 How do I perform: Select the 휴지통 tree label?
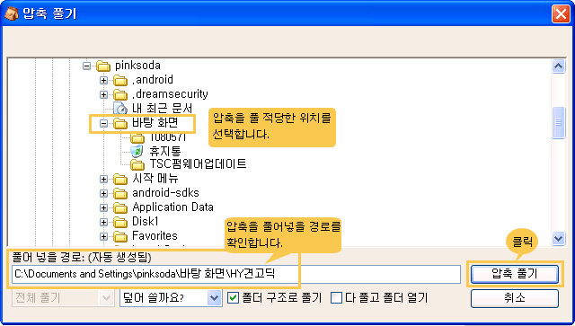(165, 151)
